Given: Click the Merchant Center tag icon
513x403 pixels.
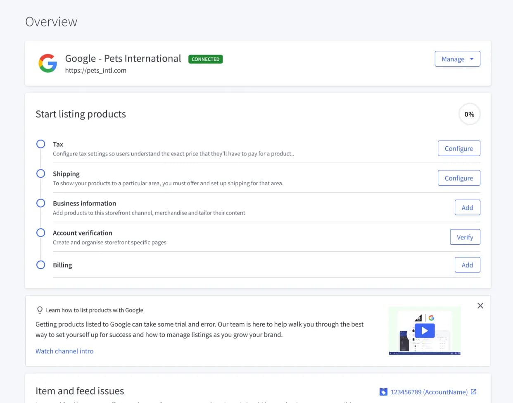Looking at the screenshot, I should pos(383,391).
